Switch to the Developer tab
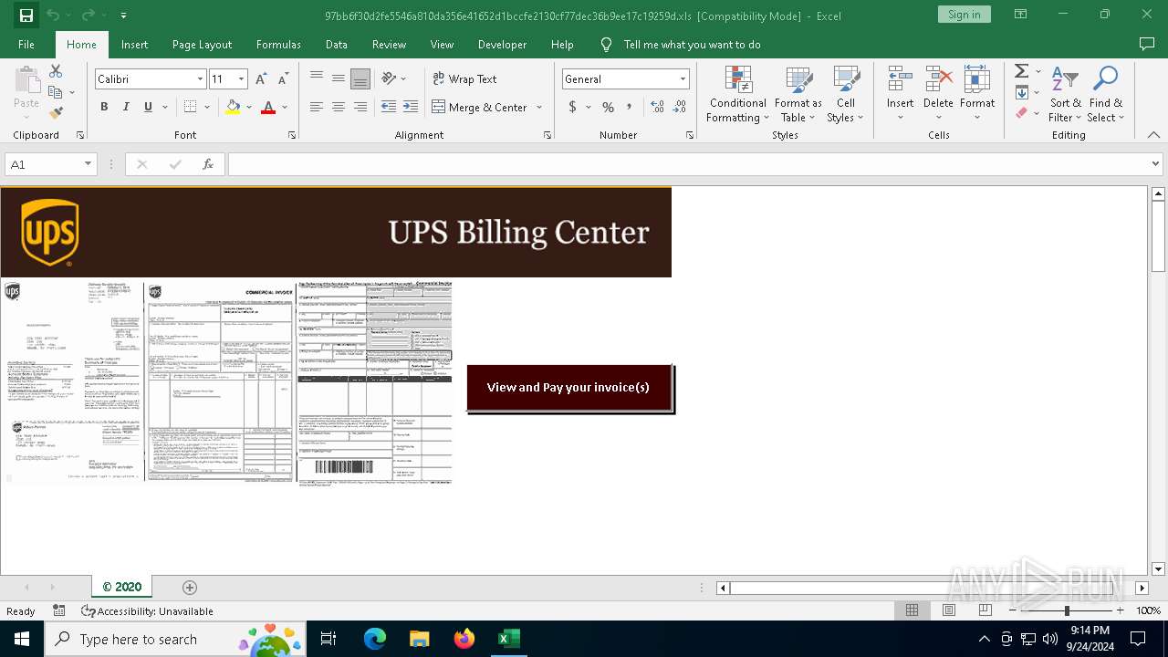This screenshot has height=657, width=1168. (x=502, y=44)
